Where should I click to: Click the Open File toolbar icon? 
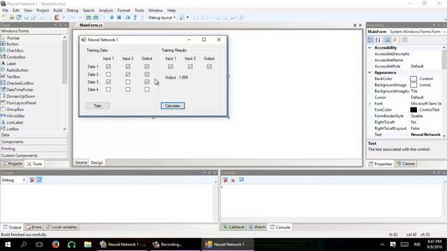click(12, 17)
